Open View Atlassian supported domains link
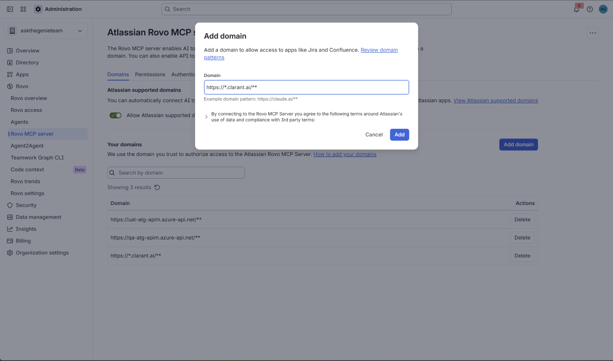This screenshot has width=613, height=361. [496, 100]
